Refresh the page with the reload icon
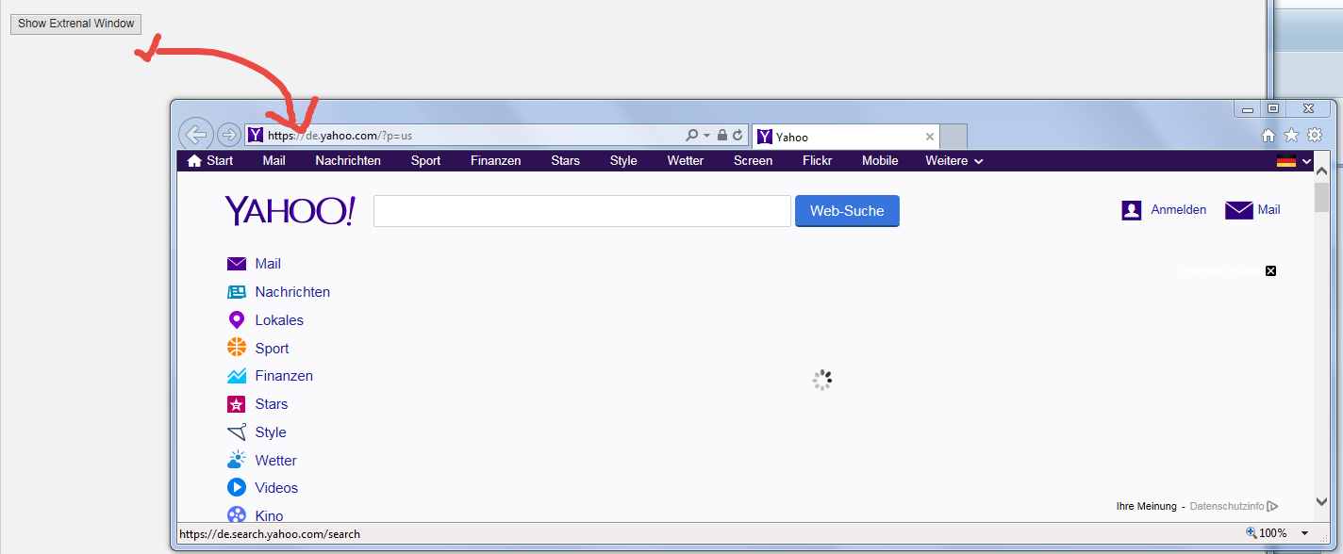 [738, 136]
